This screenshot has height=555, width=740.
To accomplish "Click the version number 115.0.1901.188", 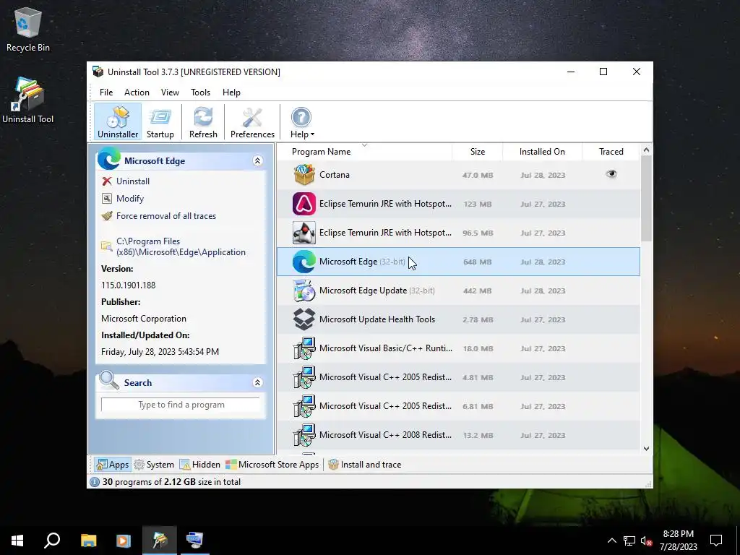I will click(x=129, y=285).
